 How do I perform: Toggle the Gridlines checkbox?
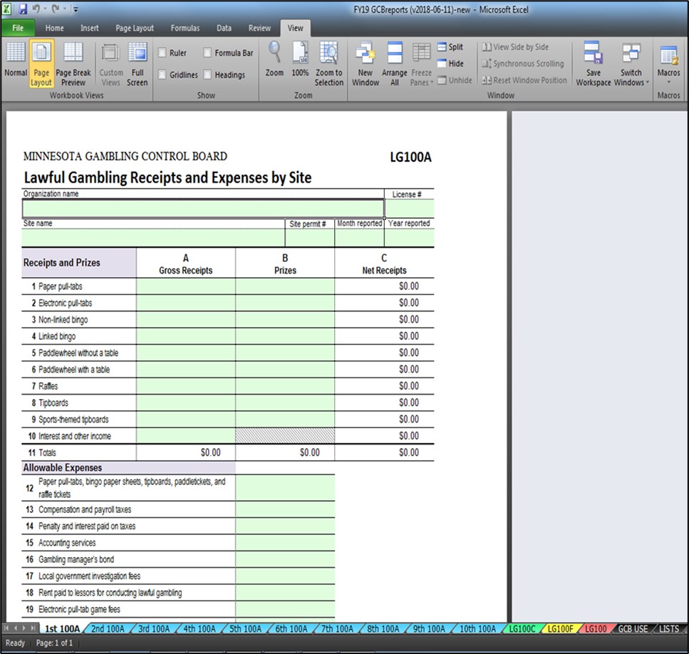[x=162, y=75]
